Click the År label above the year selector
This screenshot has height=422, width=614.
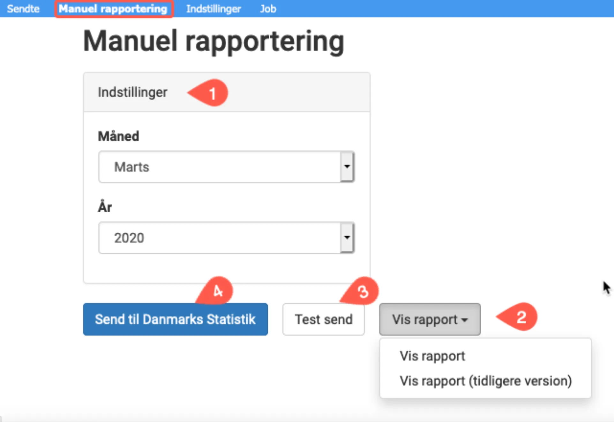[105, 207]
